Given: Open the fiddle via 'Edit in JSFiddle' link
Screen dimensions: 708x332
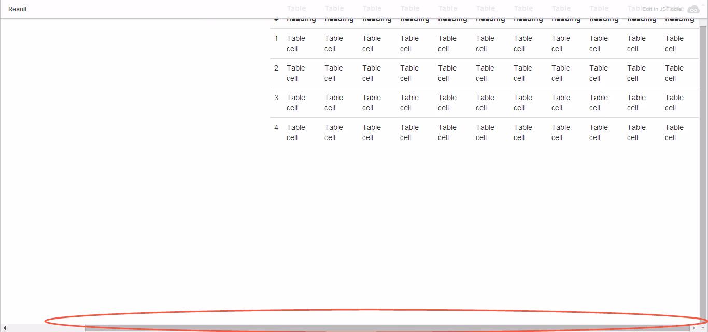Looking at the screenshot, I should 662,9.
